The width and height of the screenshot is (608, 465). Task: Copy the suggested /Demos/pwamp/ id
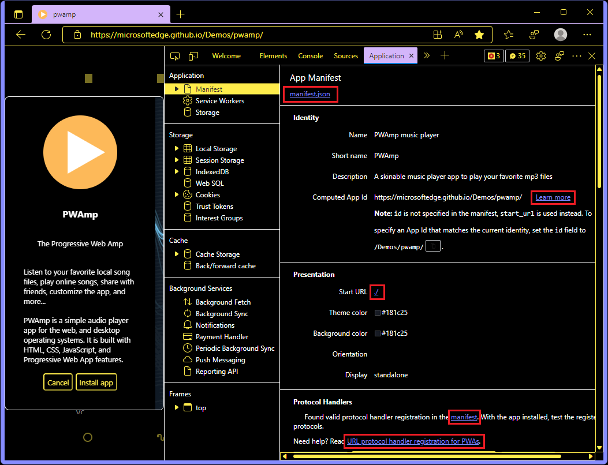click(x=432, y=246)
